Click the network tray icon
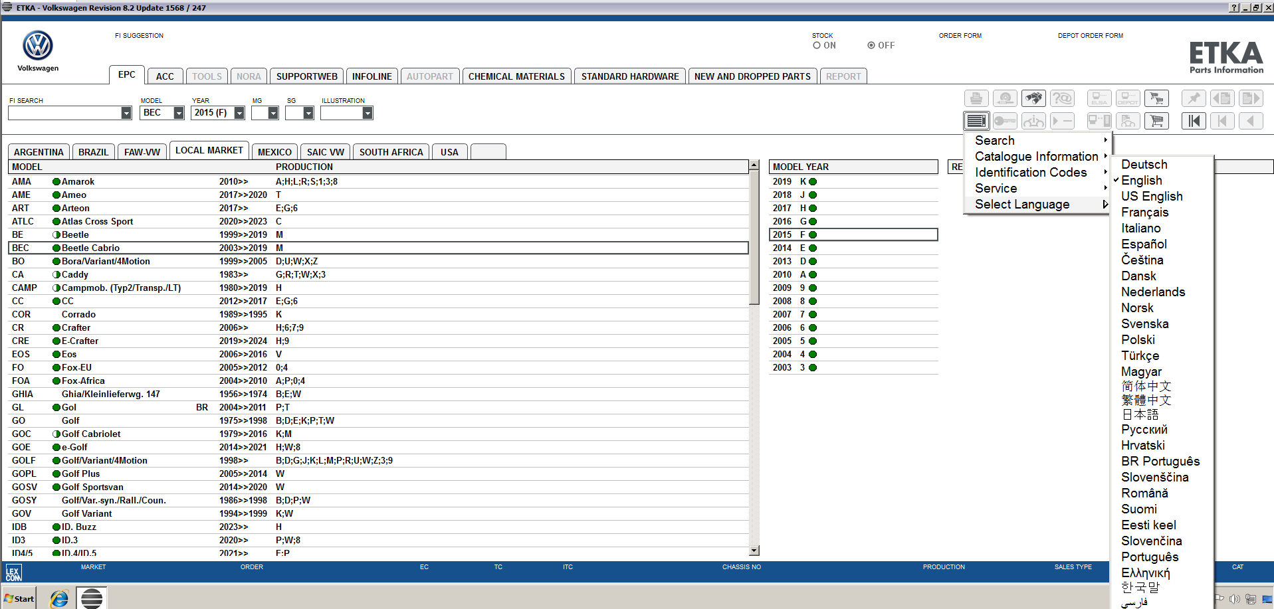 click(1251, 599)
